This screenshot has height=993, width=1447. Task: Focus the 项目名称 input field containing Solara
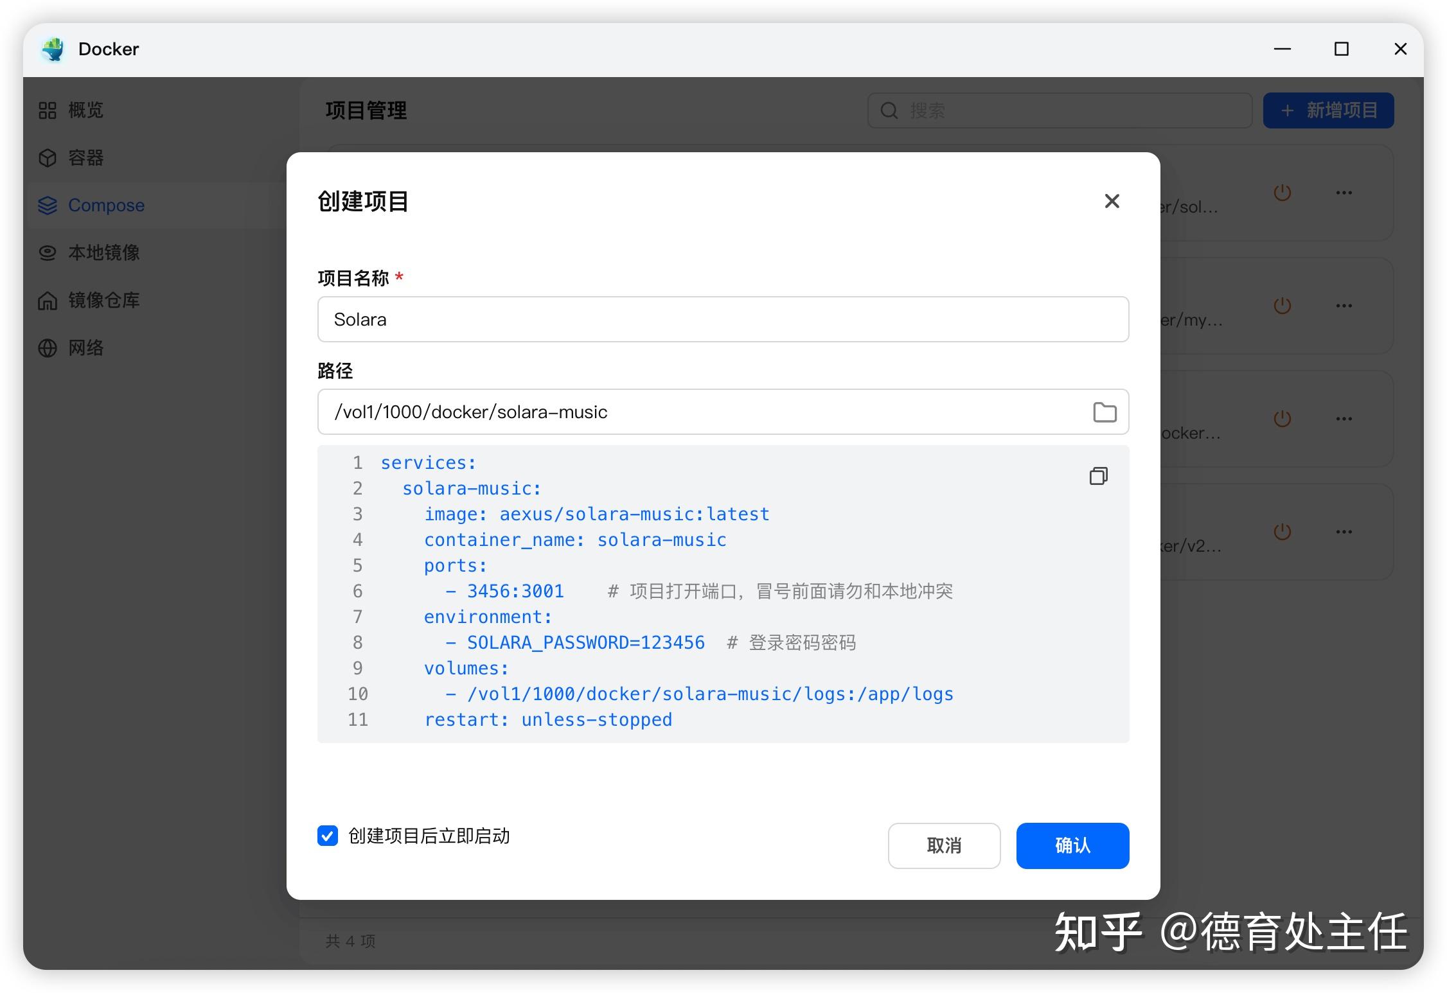(723, 319)
